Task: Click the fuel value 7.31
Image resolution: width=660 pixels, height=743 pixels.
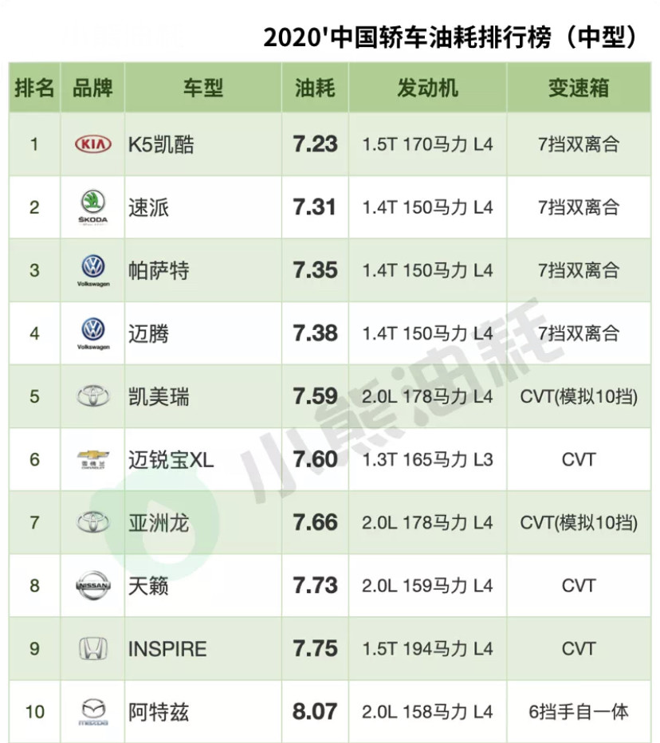Action: (314, 207)
